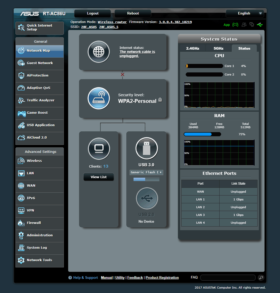The height and width of the screenshot is (293, 280).
Task: Click the network clients status icon in header
Action: [x=252, y=25]
